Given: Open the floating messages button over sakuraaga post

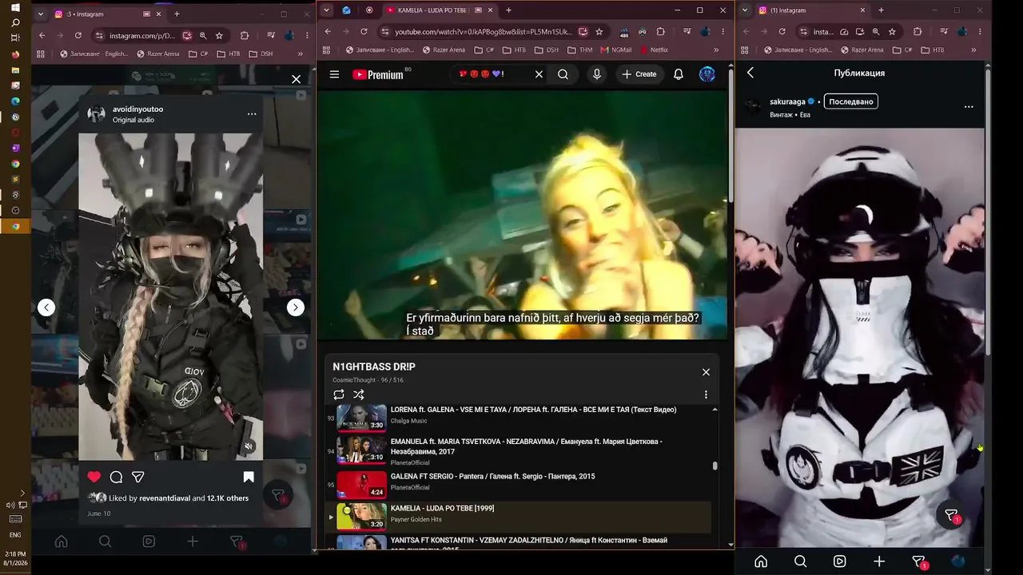Looking at the screenshot, I should (x=951, y=516).
